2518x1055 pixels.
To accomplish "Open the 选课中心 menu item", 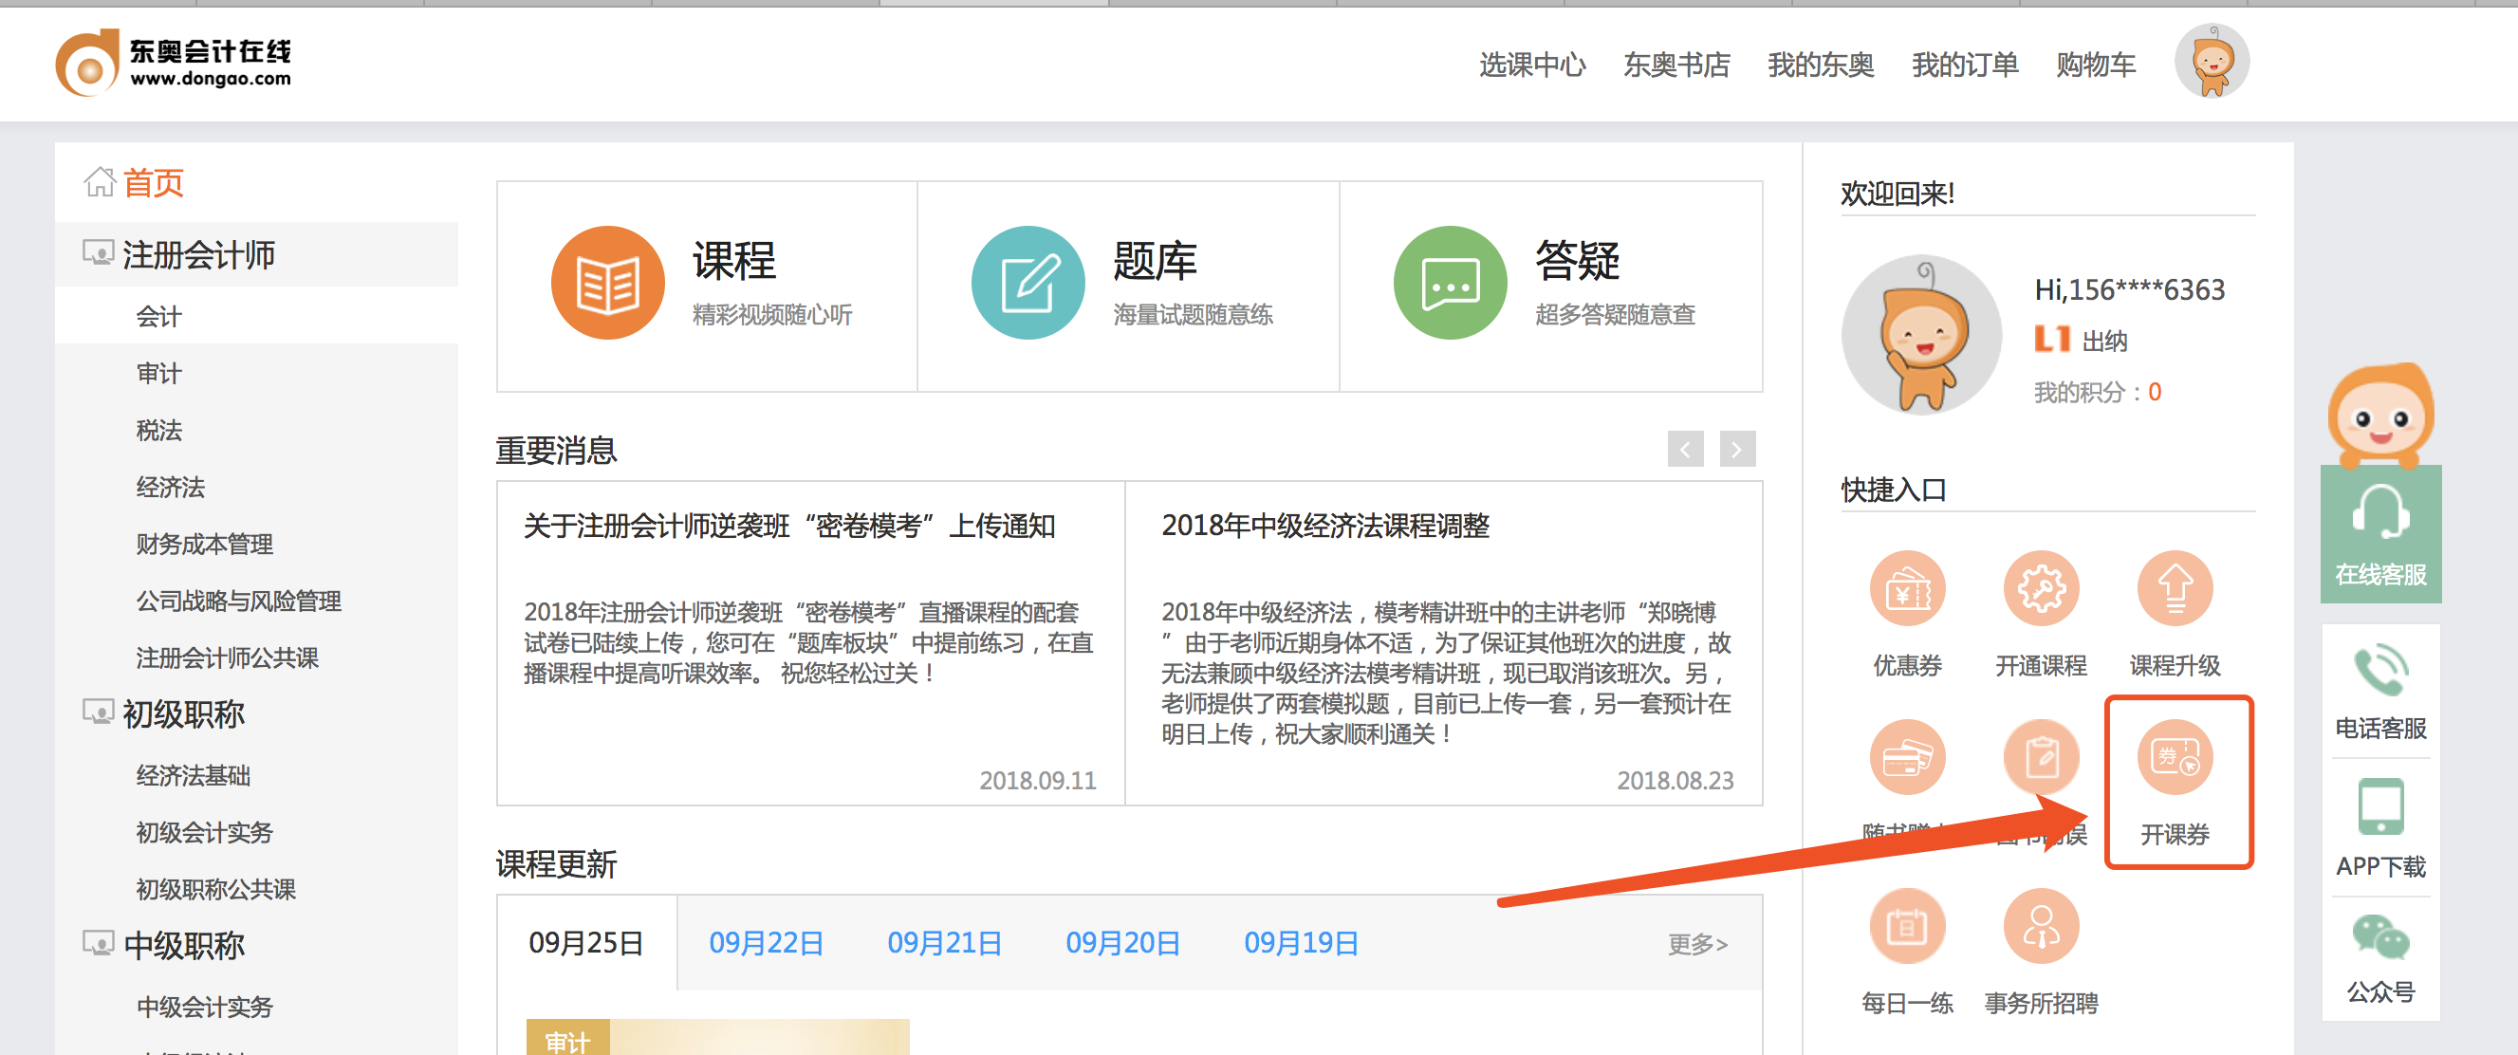I will [1532, 64].
